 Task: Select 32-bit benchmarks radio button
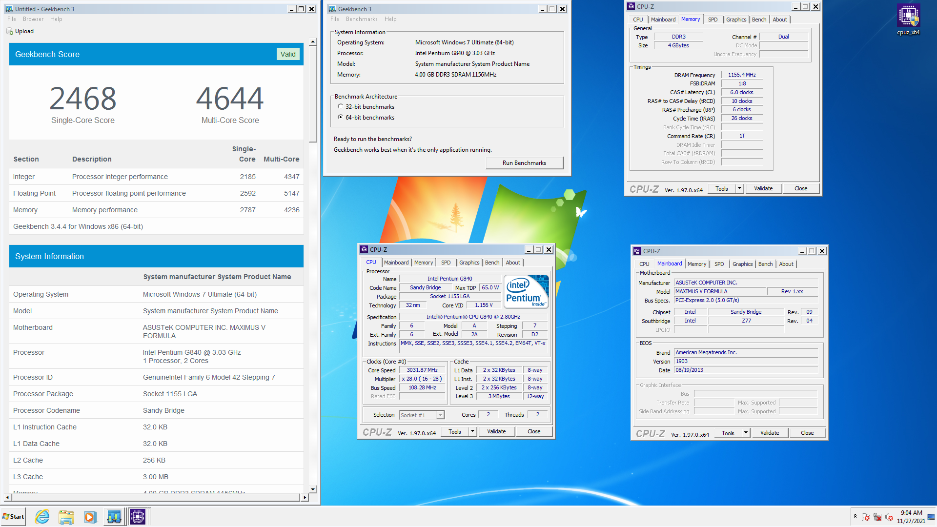click(340, 106)
